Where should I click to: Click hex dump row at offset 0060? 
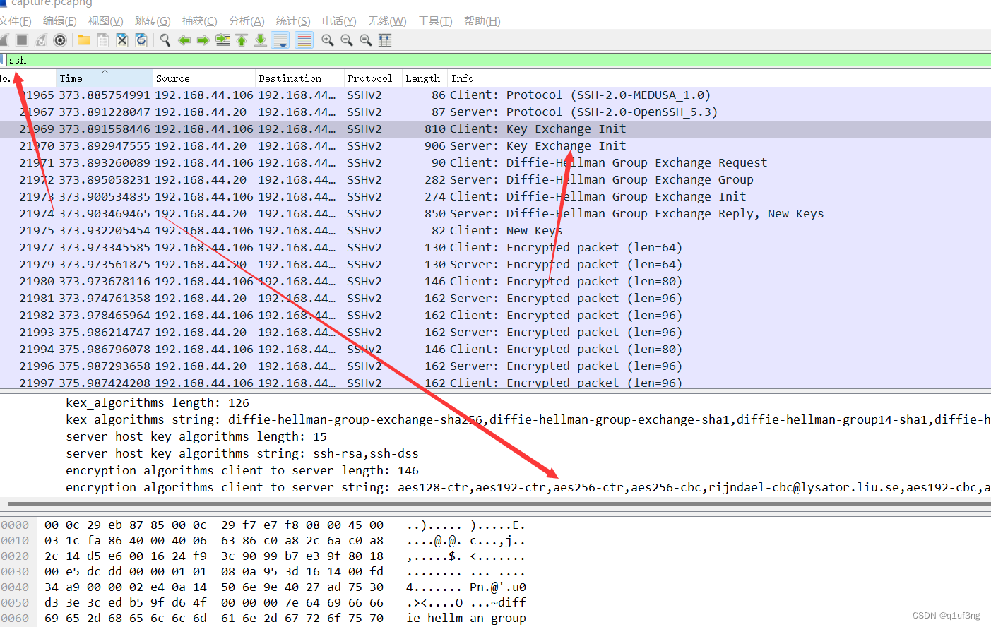click(265, 619)
